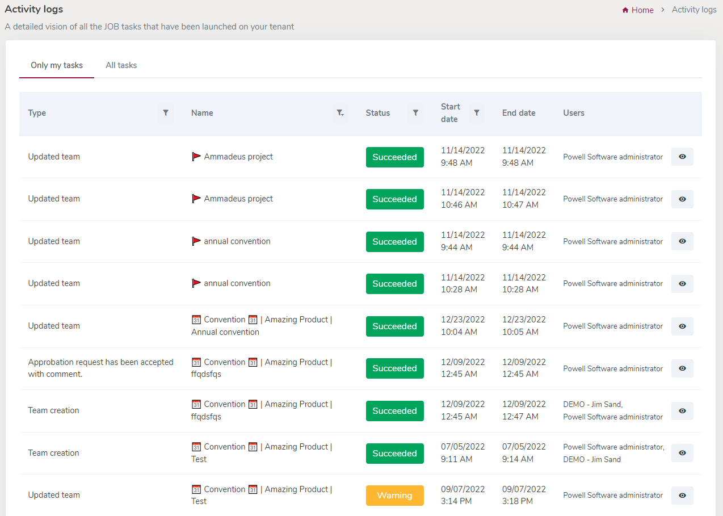Open the Name column filter
The height and width of the screenshot is (516, 723).
tap(340, 113)
